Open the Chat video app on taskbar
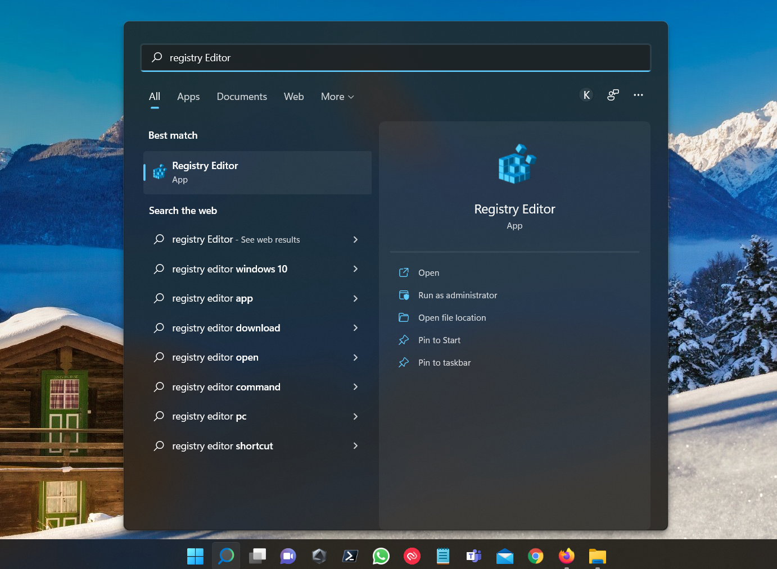Screen dimensions: 777x569 [x=288, y=556]
